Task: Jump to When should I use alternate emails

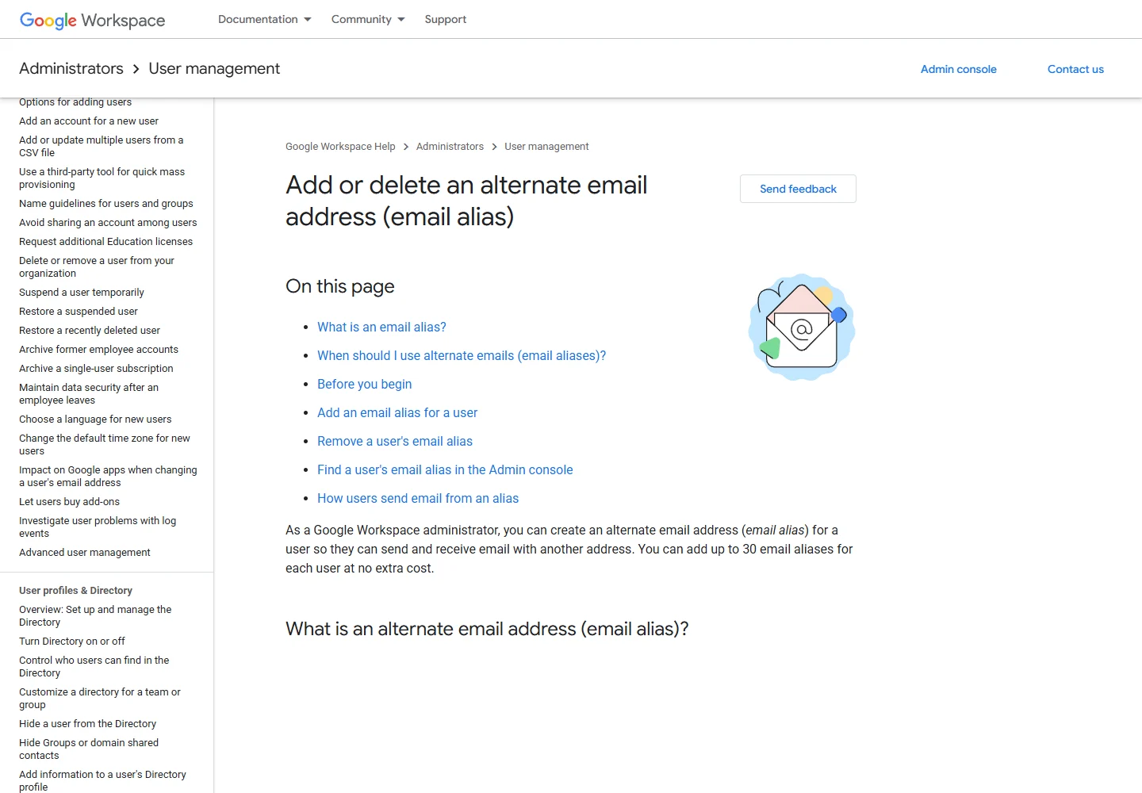Action: tap(462, 355)
